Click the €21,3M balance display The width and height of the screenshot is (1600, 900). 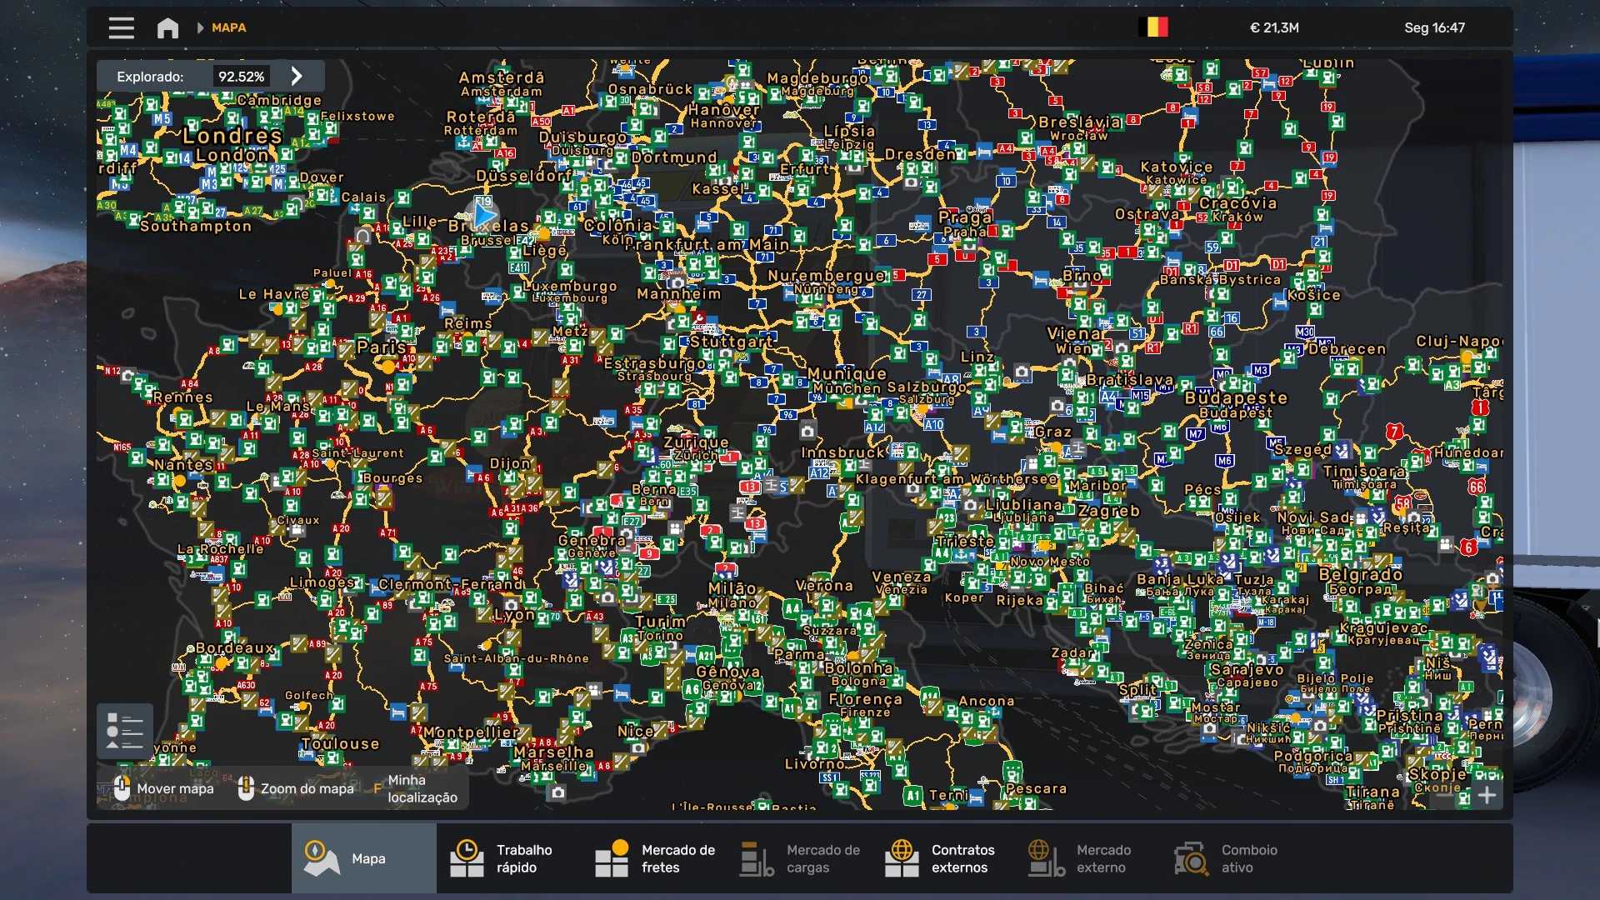click(x=1274, y=27)
